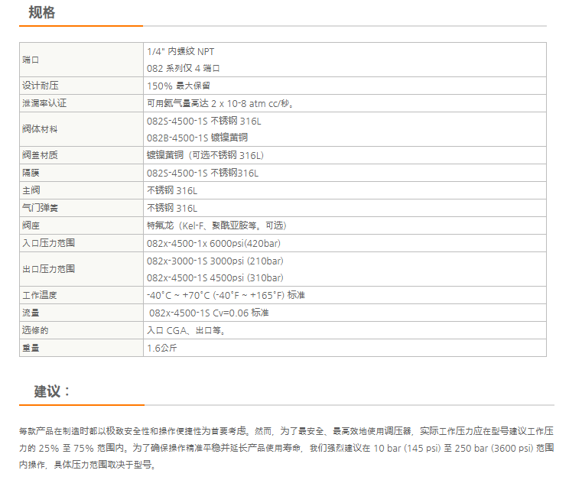This screenshot has width=582, height=480.
Task: Click the 隔膜 row label
Action: pos(31,173)
